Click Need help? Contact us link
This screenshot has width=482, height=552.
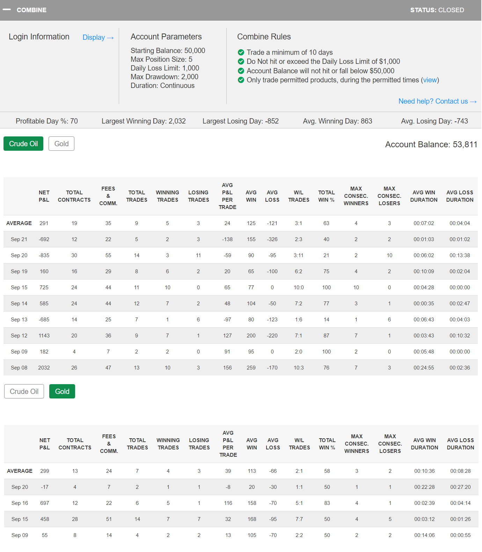point(437,101)
